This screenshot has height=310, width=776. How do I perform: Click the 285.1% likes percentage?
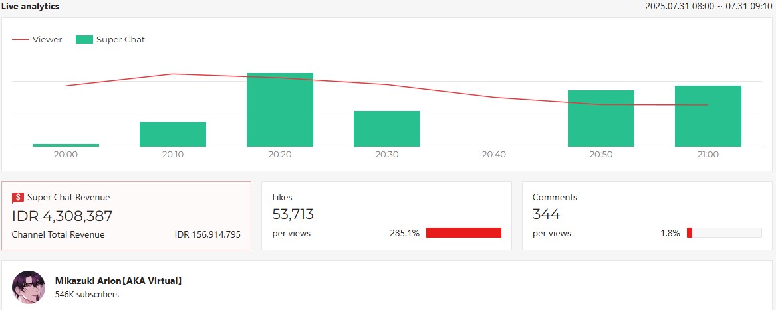pyautogui.click(x=404, y=234)
